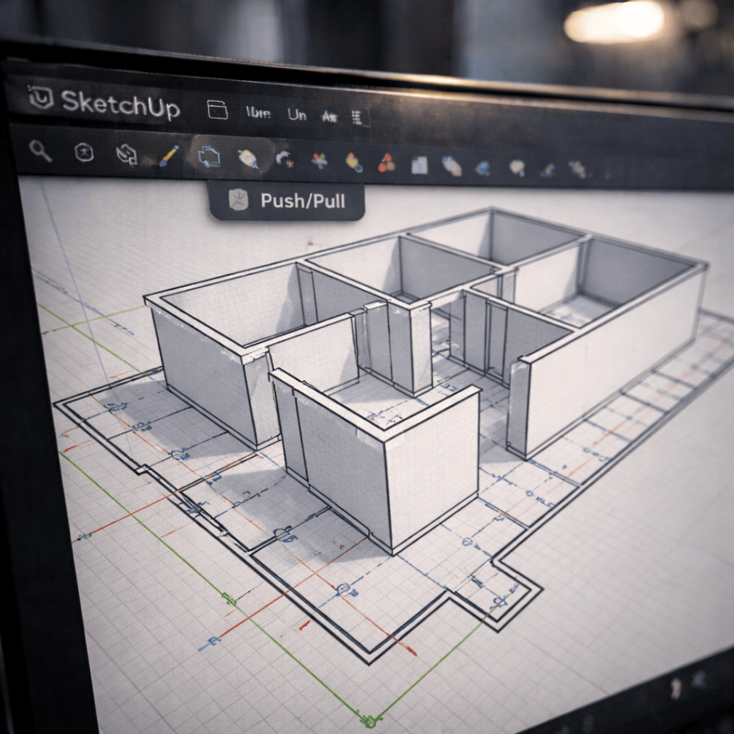Select the light blue square document icon
This screenshot has height=734, width=734.
pos(419,165)
